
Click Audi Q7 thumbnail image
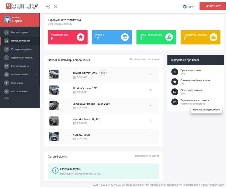pos(54,137)
